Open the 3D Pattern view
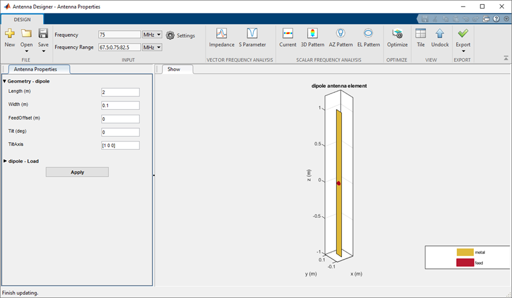Viewport: 512px width, 298px height. click(x=313, y=34)
